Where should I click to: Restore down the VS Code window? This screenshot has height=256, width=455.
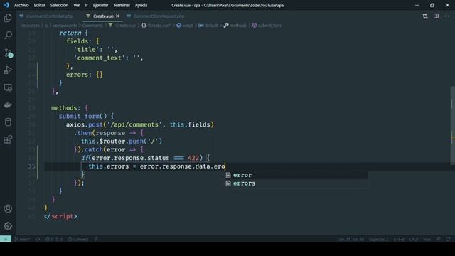432,5
